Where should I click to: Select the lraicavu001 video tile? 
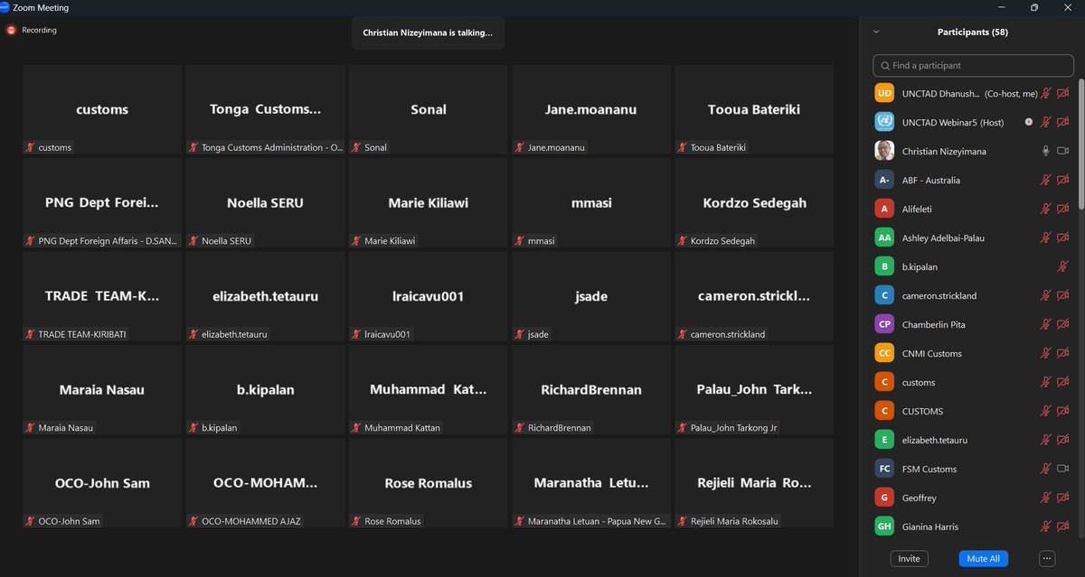coord(429,296)
